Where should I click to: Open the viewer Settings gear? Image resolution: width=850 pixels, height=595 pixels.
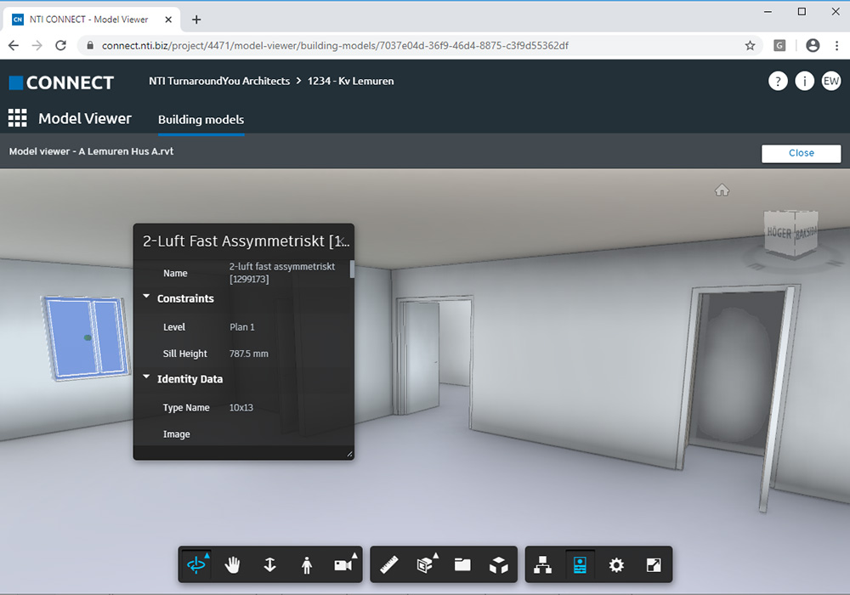pyautogui.click(x=617, y=565)
